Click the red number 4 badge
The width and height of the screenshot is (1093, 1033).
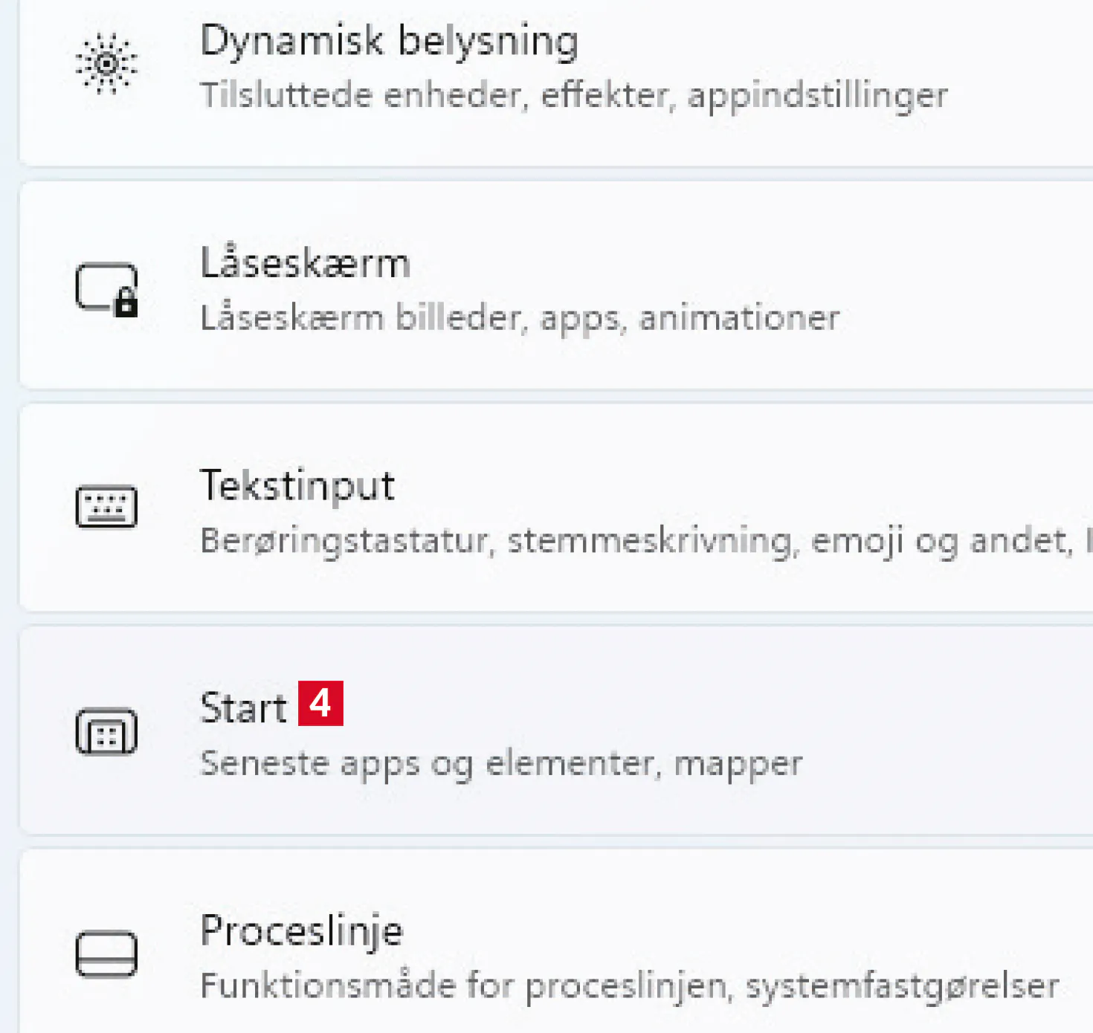[320, 703]
